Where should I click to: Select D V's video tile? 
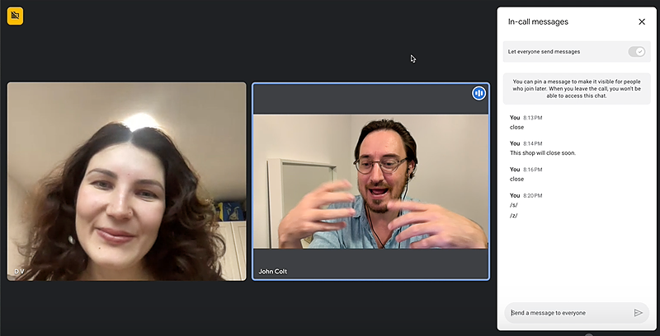point(127,181)
